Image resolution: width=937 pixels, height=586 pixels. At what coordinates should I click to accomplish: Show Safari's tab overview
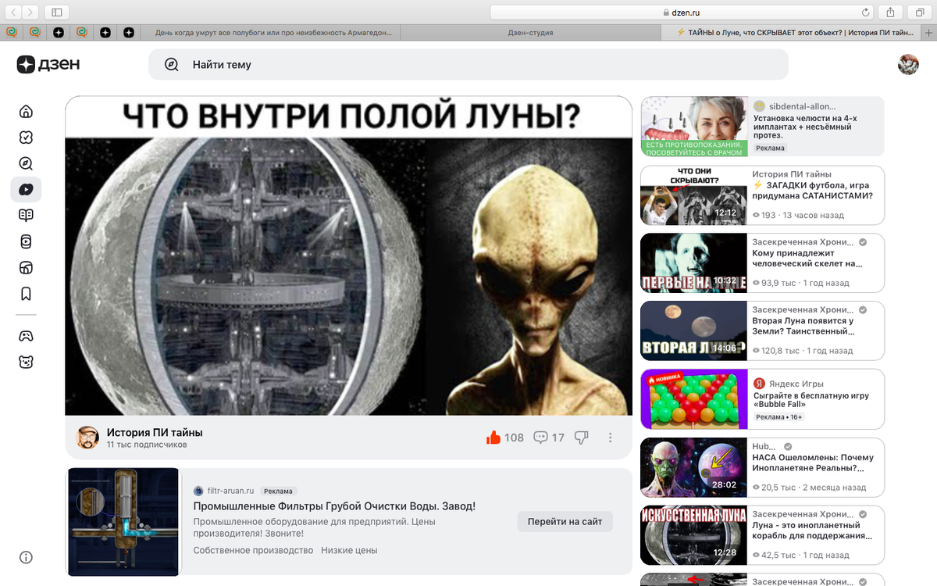(918, 12)
